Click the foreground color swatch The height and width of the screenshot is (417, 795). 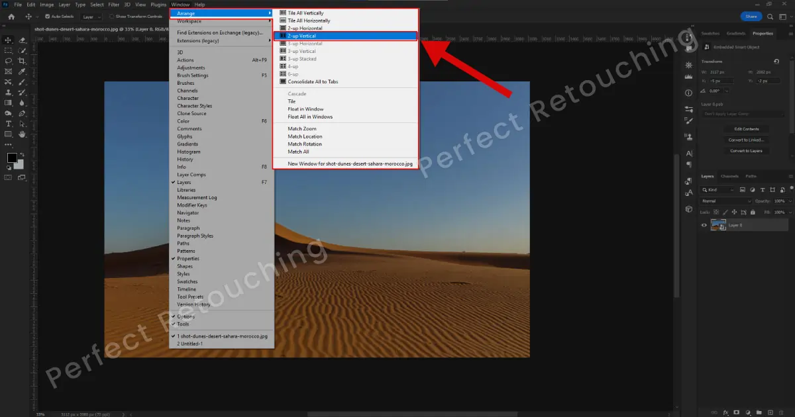pyautogui.click(x=12, y=158)
